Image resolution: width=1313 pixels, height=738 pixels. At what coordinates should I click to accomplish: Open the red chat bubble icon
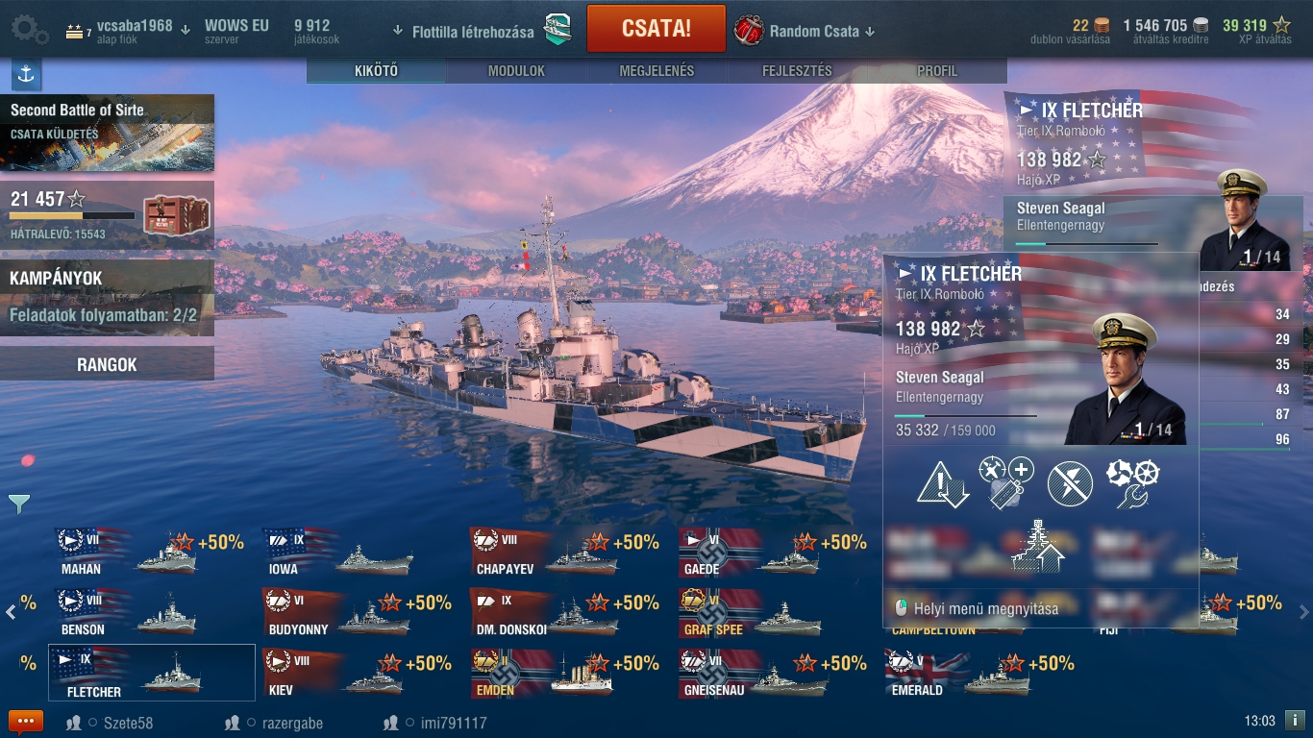(25, 721)
